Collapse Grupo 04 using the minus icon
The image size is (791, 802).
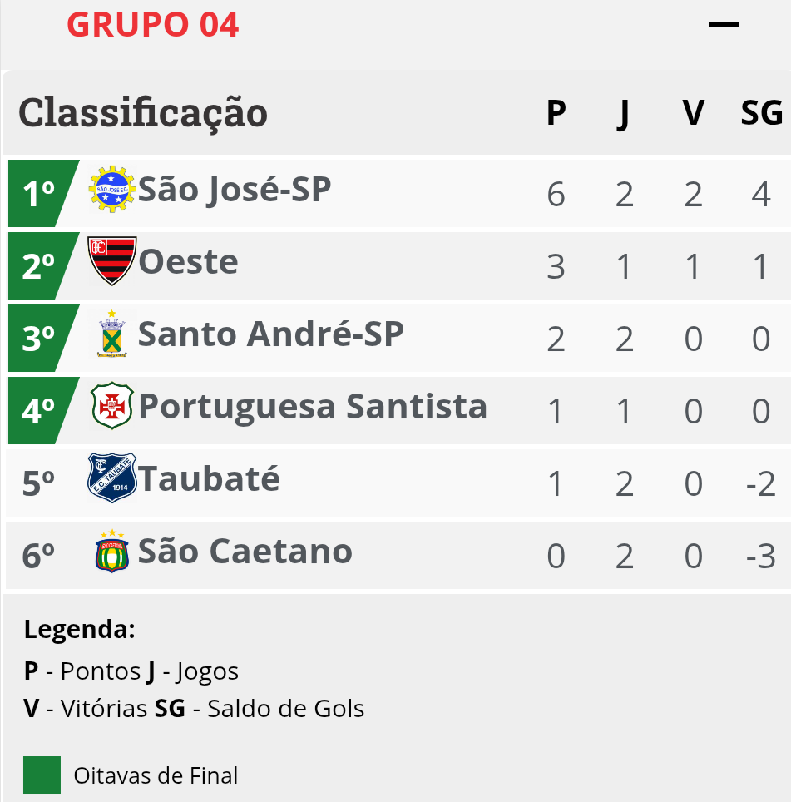[724, 24]
